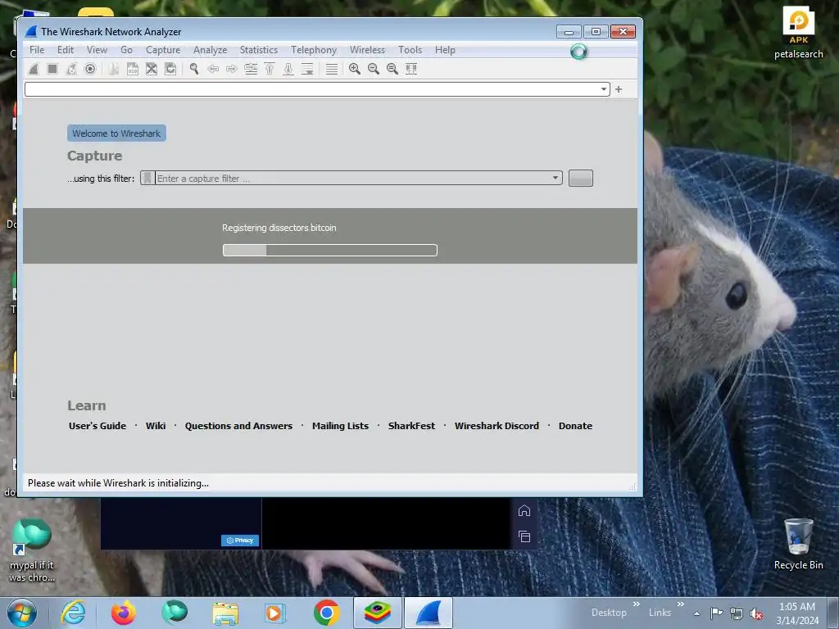Open the Mailing Lists link
The image size is (839, 629).
point(340,426)
